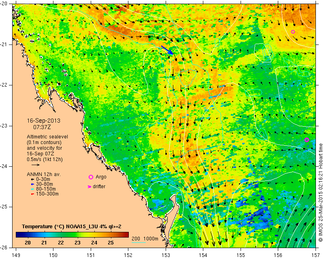Click the (0.1m contours) text
The image size is (324, 259).
(x=44, y=142)
